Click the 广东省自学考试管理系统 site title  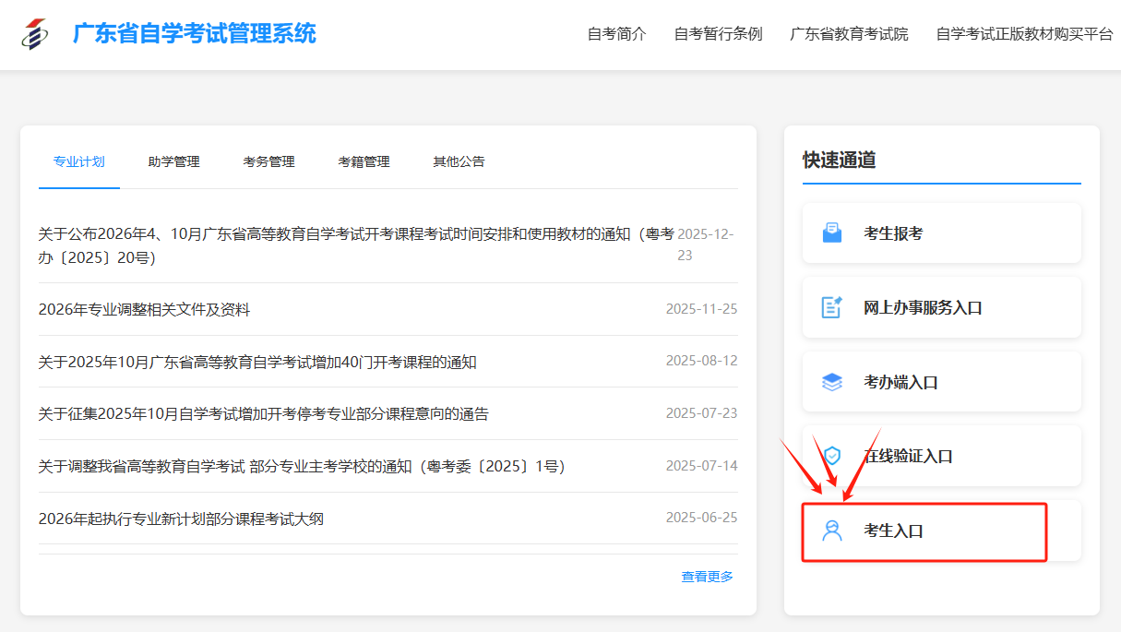[x=194, y=34]
